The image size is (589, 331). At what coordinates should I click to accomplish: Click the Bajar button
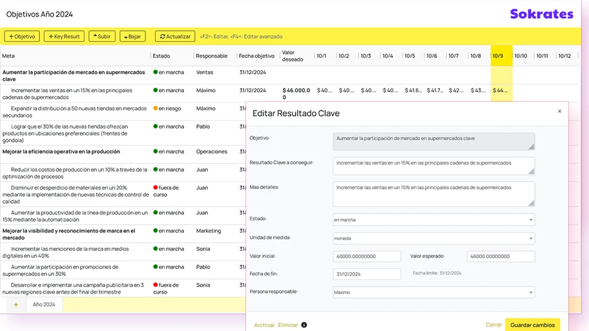pyautogui.click(x=132, y=36)
